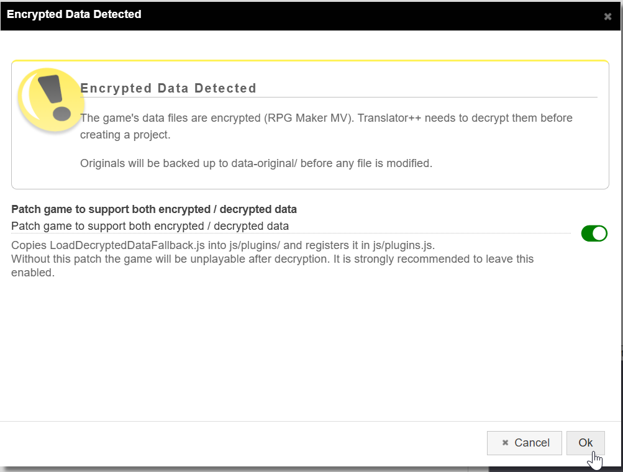Click the yellow top border of notice box

(x=310, y=61)
